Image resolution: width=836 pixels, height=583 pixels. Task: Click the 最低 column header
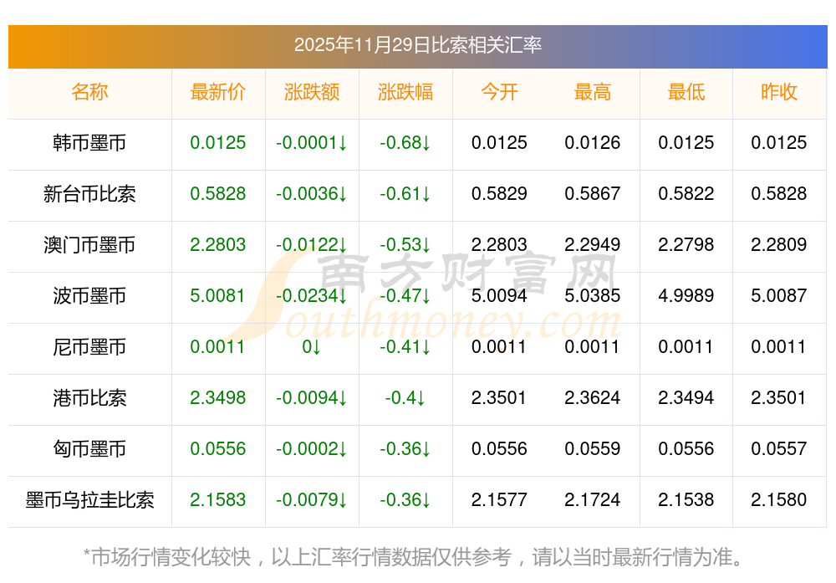(x=686, y=92)
